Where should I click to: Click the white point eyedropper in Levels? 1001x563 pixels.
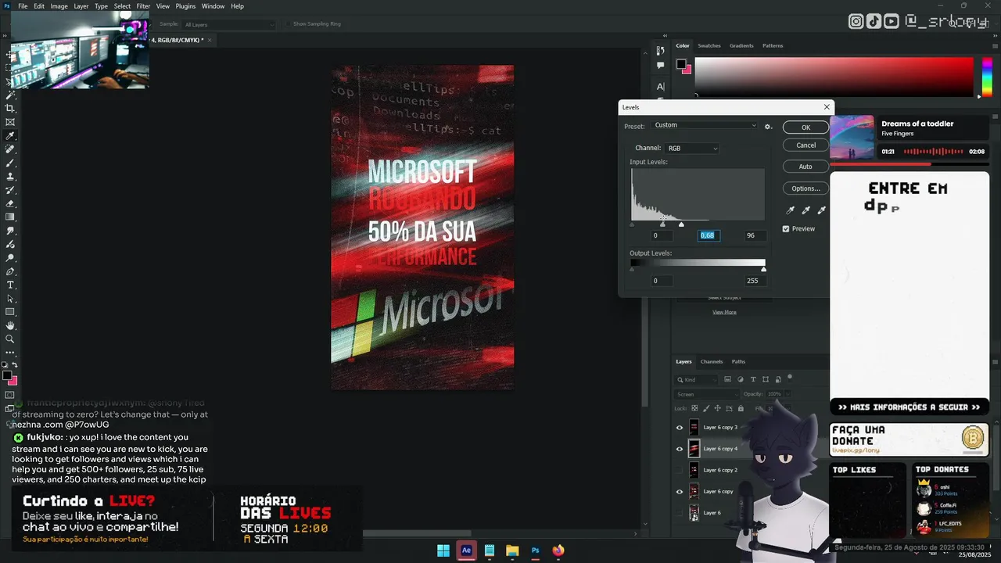(x=821, y=210)
